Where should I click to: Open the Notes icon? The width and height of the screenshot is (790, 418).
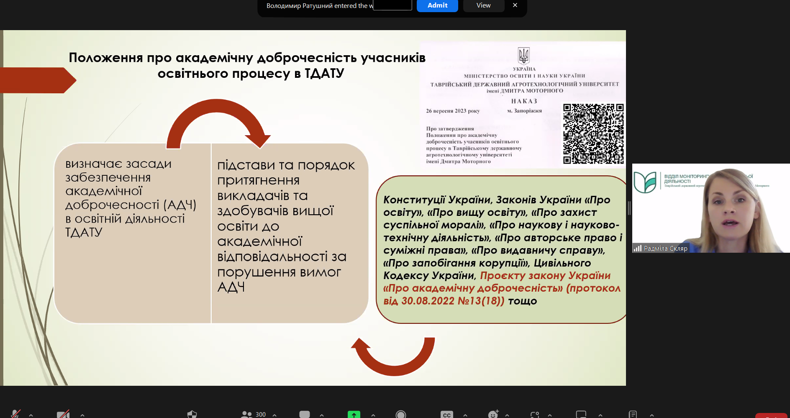(x=633, y=414)
